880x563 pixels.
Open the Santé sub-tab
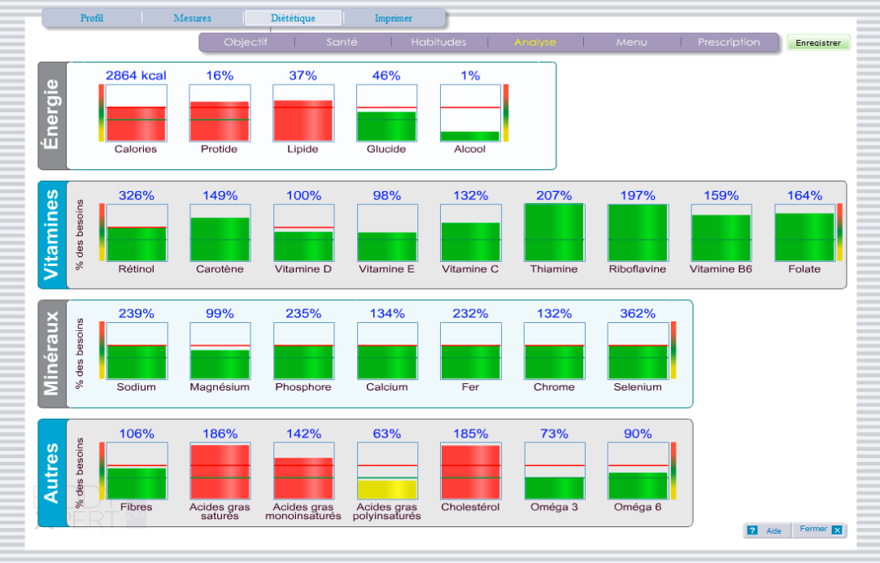point(342,42)
